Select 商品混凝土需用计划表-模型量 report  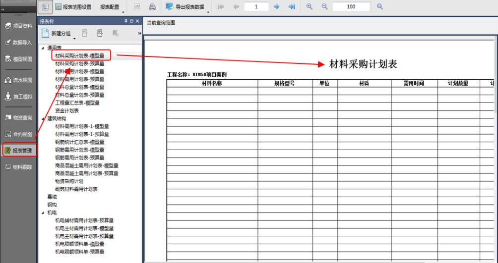87,165
